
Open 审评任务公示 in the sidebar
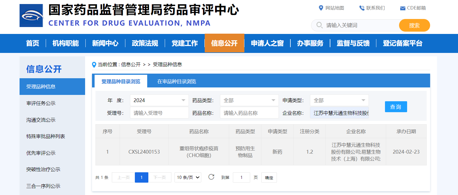(x=41, y=103)
